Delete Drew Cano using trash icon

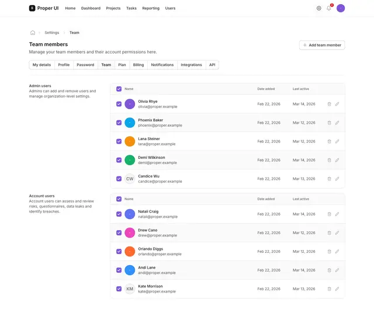point(329,232)
